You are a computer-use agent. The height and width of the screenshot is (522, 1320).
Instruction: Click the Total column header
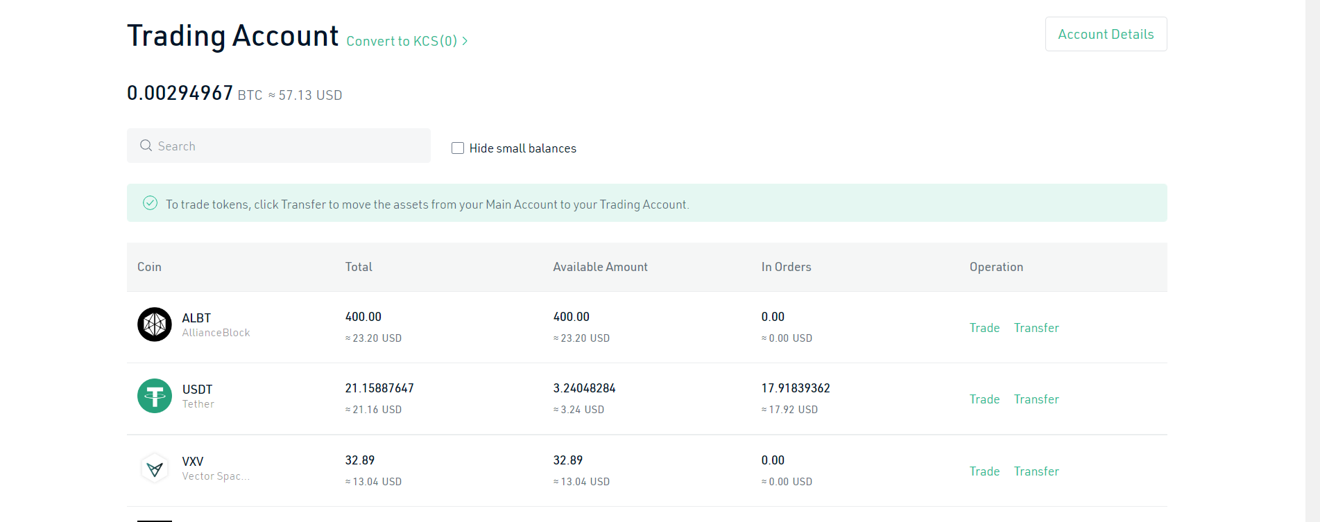(359, 267)
